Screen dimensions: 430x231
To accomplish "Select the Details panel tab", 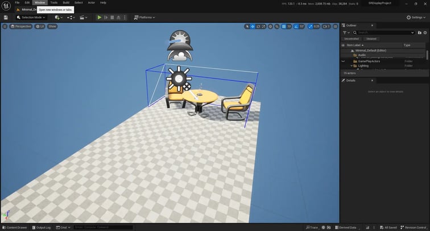I will point(351,80).
